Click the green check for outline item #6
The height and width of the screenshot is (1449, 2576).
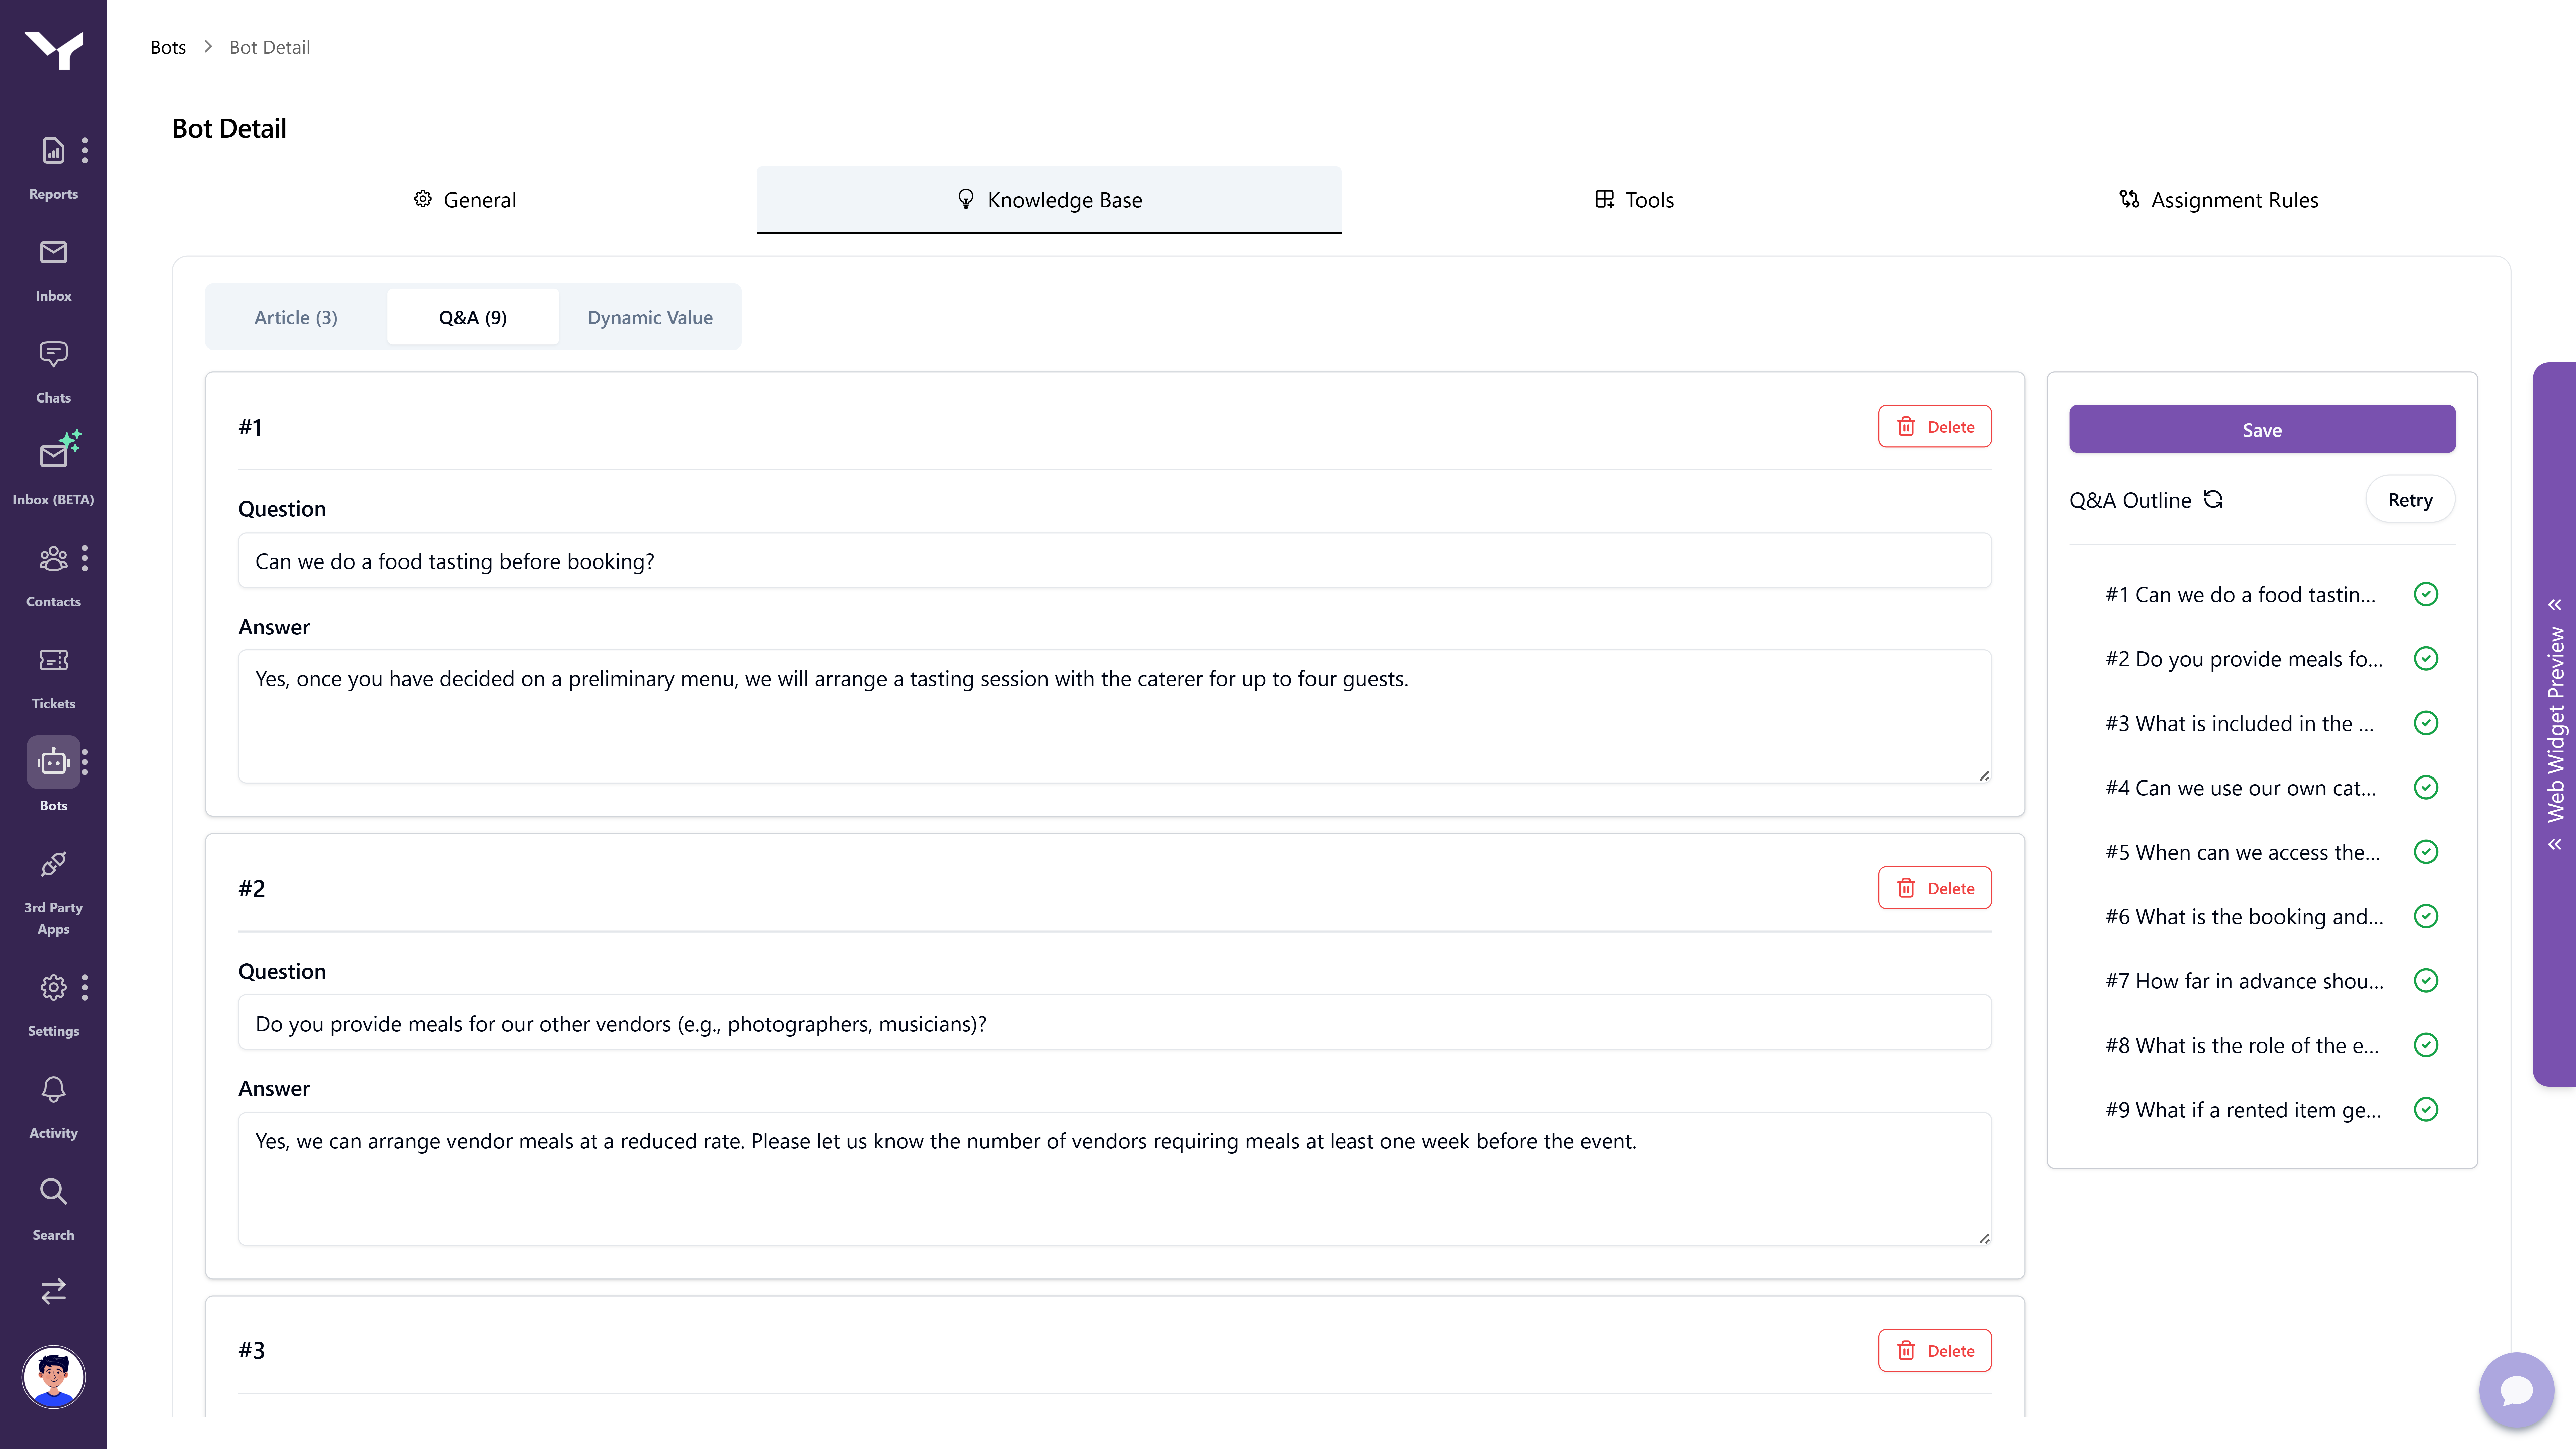2426,916
